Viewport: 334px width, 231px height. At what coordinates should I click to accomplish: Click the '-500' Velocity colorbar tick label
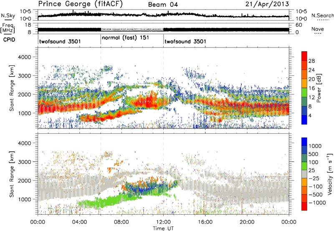pos(316,195)
